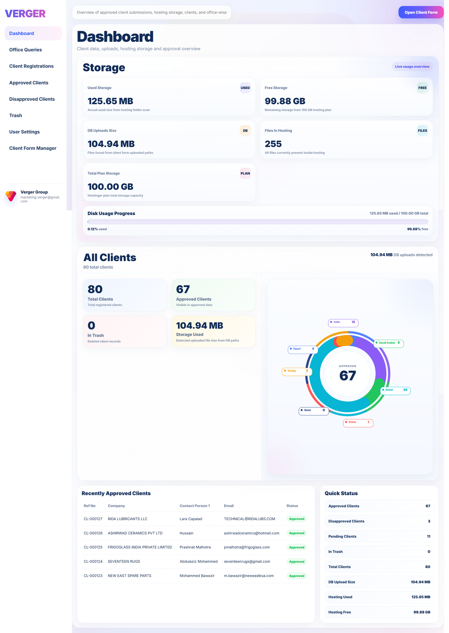Select the Egypt chart label
This screenshot has height=633, width=449.
[x=303, y=349]
